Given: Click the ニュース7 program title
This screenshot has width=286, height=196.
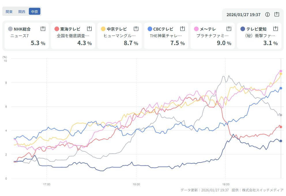Looking at the screenshot, I should (x=19, y=36).
